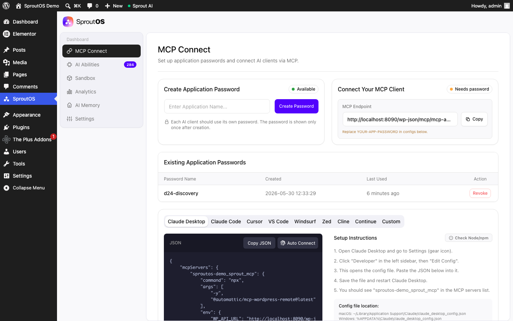Click the WordPress logo icon

[6, 6]
